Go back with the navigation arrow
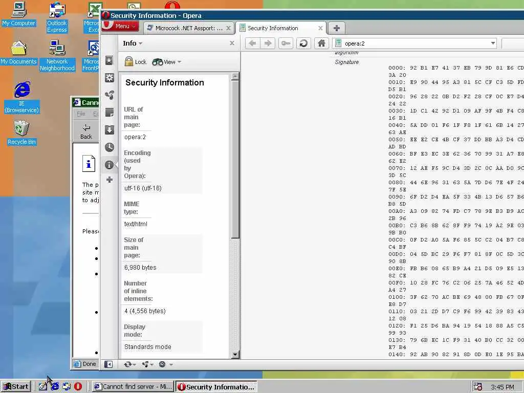 click(253, 43)
